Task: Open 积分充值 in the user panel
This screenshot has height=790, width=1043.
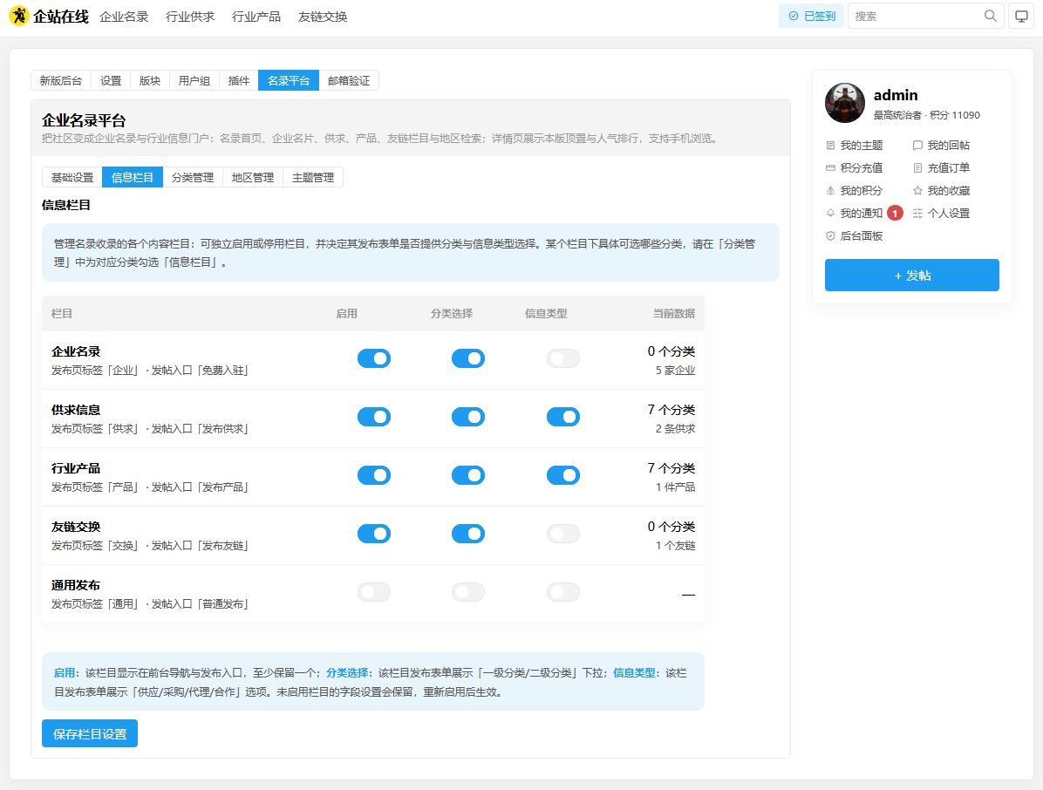Action: pos(854,167)
